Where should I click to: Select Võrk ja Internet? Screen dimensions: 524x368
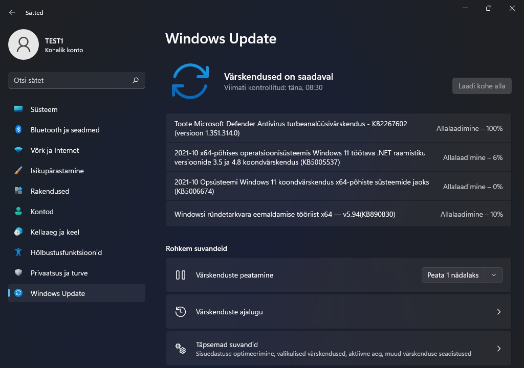[77, 150]
